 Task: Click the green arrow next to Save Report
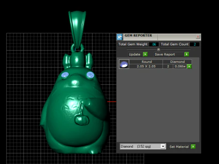click(x=187, y=54)
